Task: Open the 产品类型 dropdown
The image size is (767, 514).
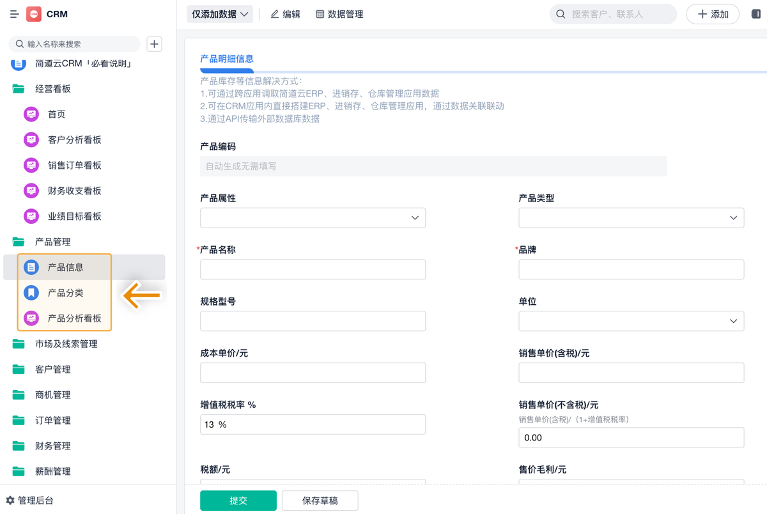Action: pyautogui.click(x=631, y=218)
